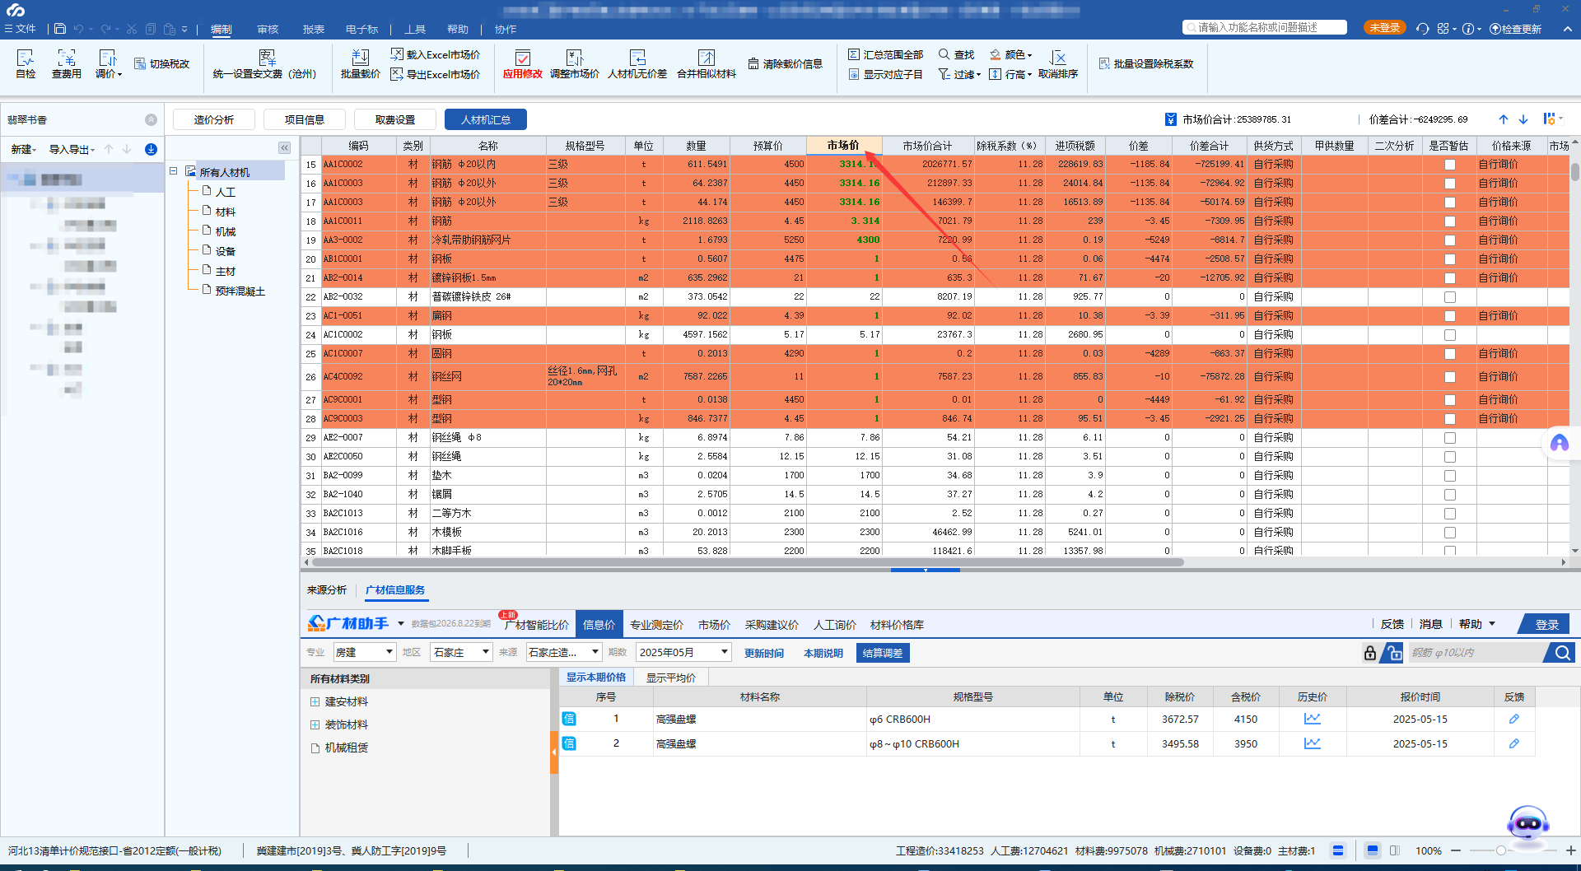The height and width of the screenshot is (871, 1581).
Task: Check 是否暂估 for row AA3-0002
Action: [x=1450, y=240]
